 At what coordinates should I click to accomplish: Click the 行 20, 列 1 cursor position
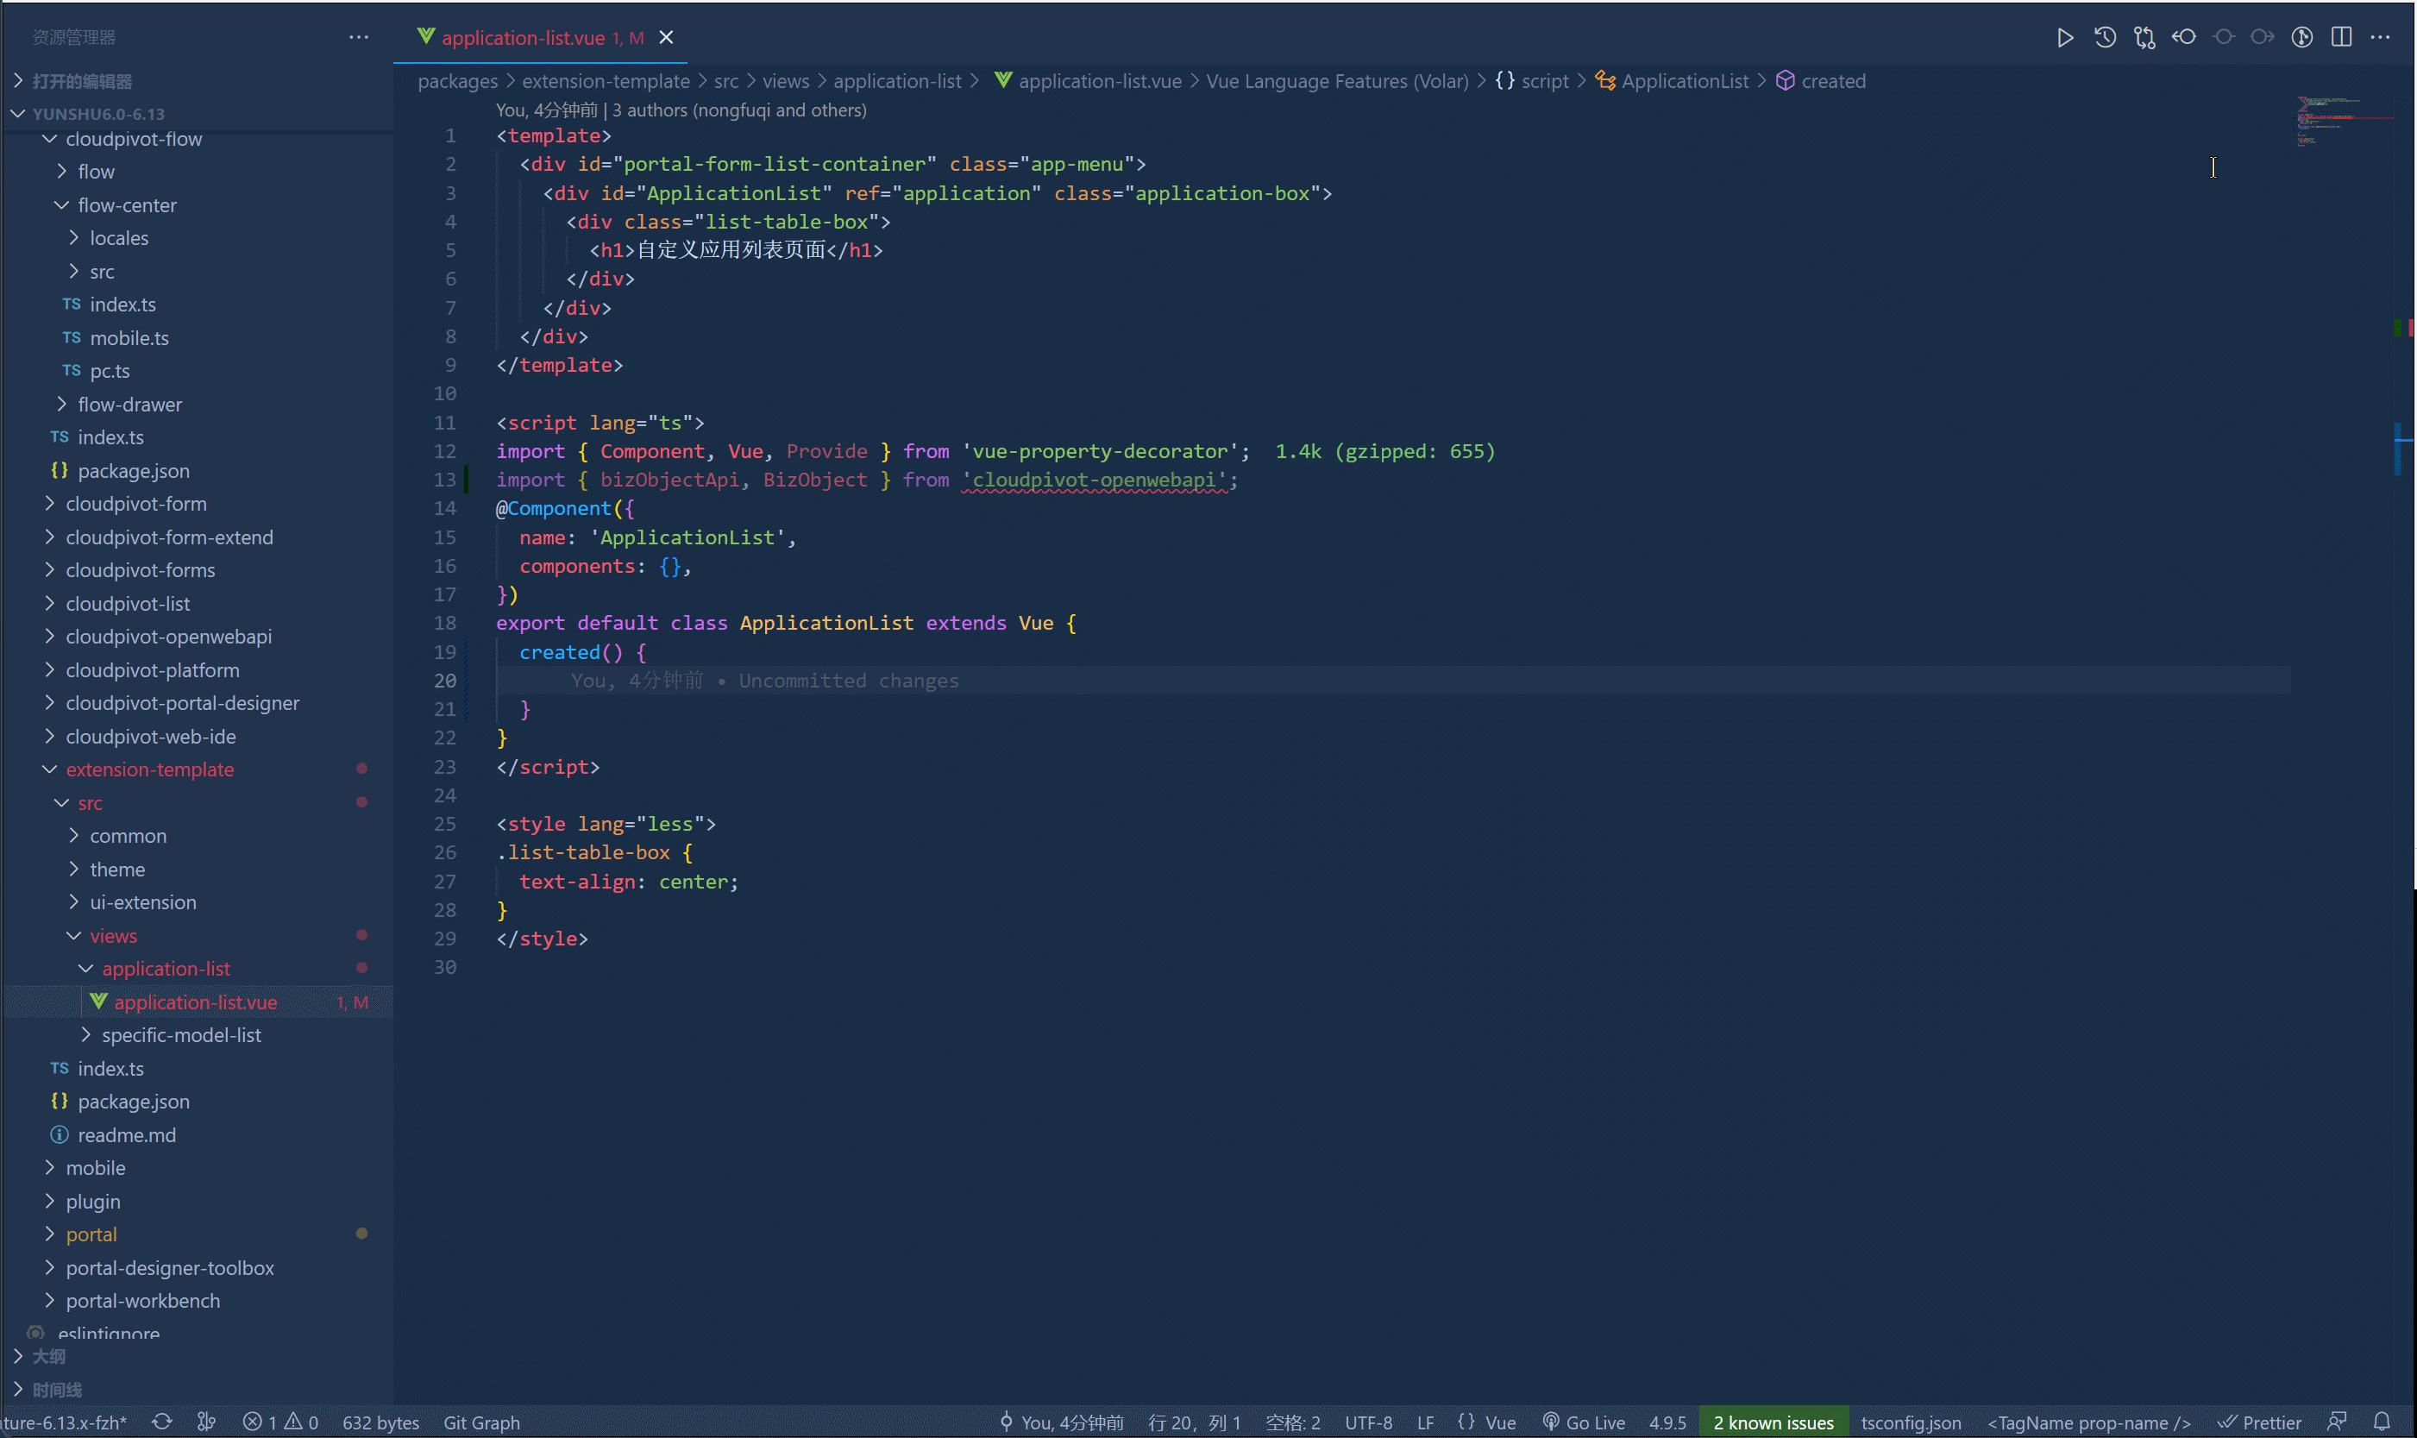coord(1194,1422)
